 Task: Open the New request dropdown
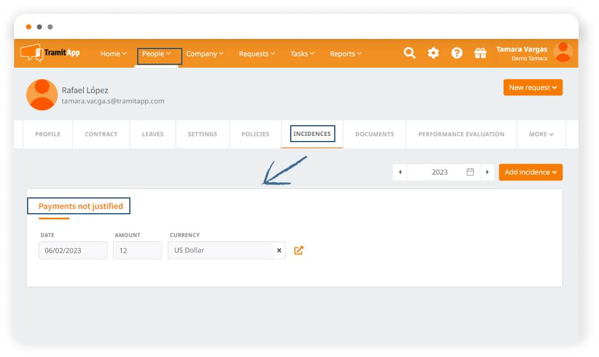[x=533, y=87]
